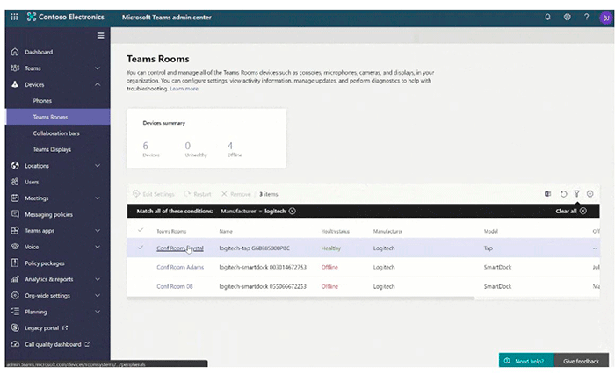The height and width of the screenshot is (374, 615).
Task: Click the Contoso Electronics logo
Action: pos(32,17)
